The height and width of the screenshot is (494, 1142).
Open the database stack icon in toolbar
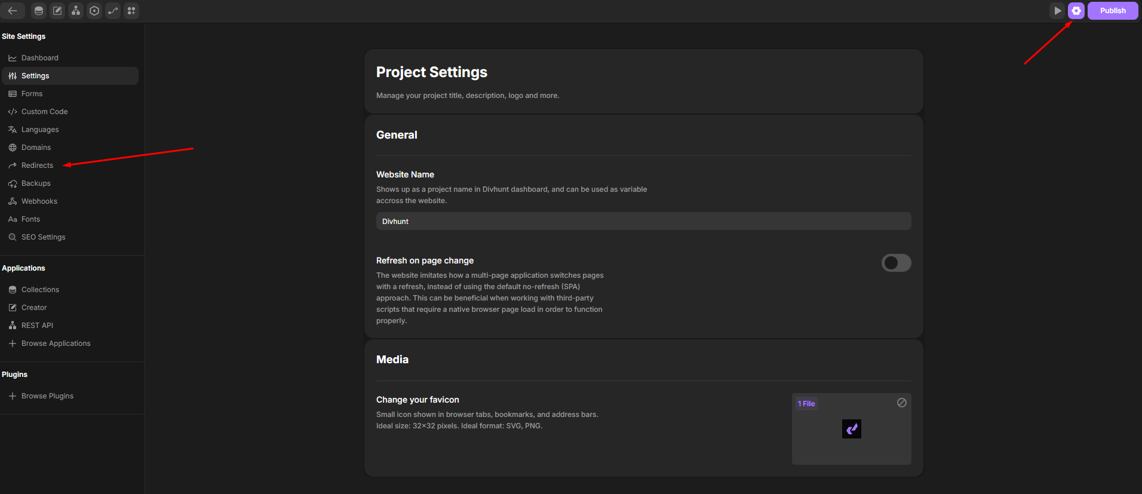point(39,11)
